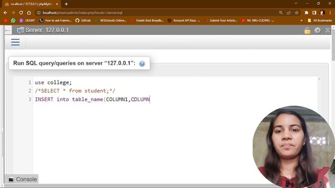
Task: Click the SQL editor scrollbar arrow
Action: click(319, 79)
